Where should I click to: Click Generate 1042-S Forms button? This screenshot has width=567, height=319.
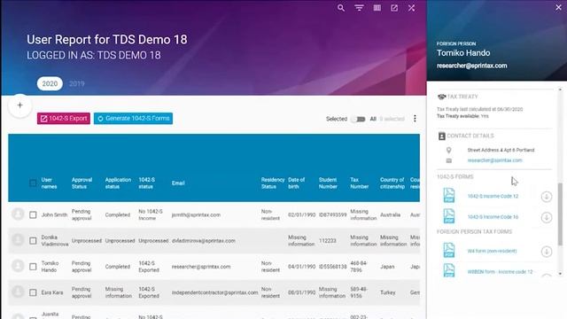point(133,119)
